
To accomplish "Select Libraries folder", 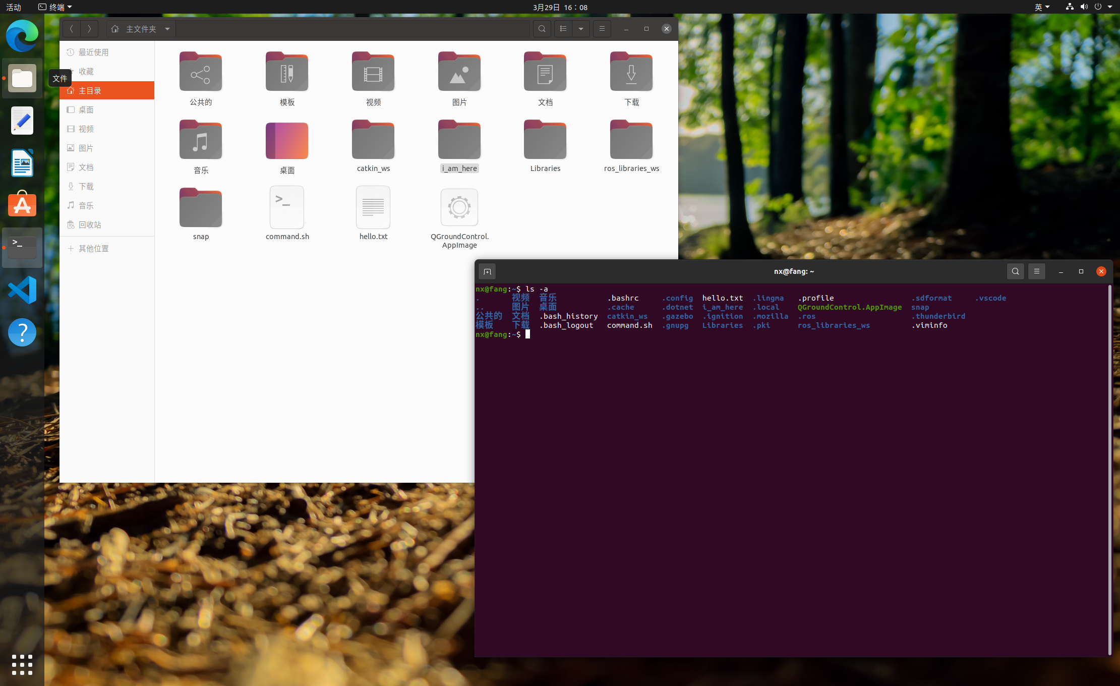I will [x=545, y=146].
